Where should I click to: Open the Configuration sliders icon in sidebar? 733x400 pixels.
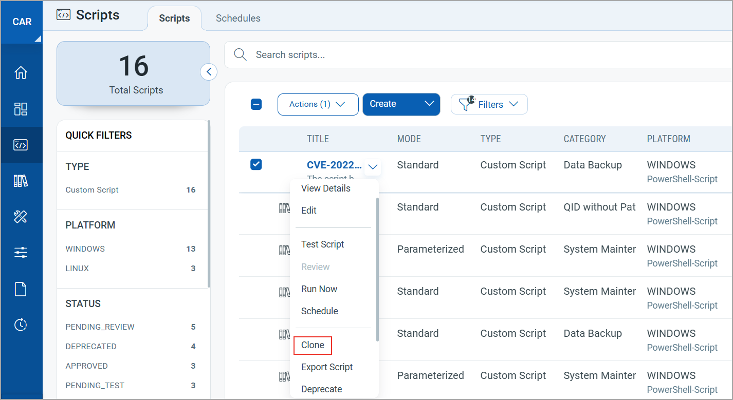pyautogui.click(x=21, y=253)
